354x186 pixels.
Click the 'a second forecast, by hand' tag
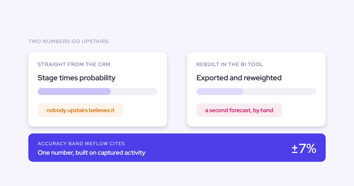(x=239, y=110)
